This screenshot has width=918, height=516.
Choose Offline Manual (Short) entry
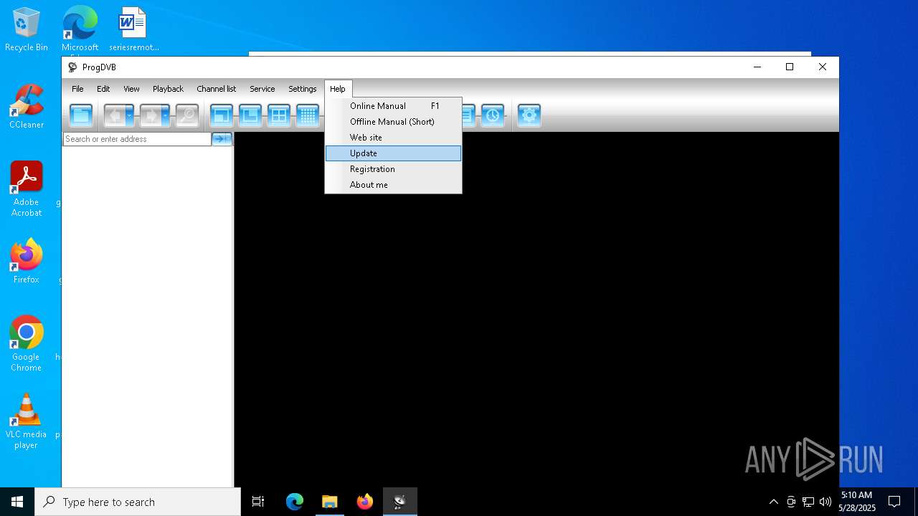point(393,122)
